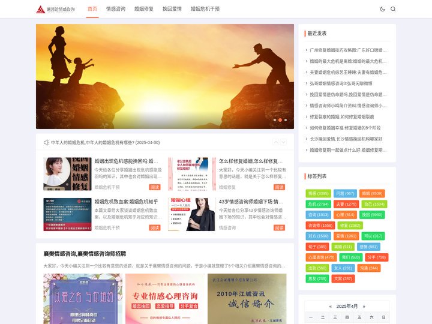Image resolution: width=432 pixels, height=324 pixels.
Task: Click 情感咨询 category under 43岁情感咨询师 card
Action: click(x=227, y=228)
